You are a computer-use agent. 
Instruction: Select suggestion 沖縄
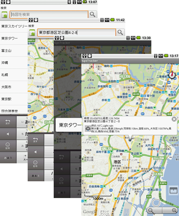tap(14, 63)
